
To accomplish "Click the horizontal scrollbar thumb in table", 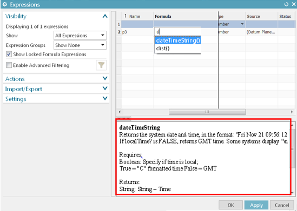I will point(207,112).
